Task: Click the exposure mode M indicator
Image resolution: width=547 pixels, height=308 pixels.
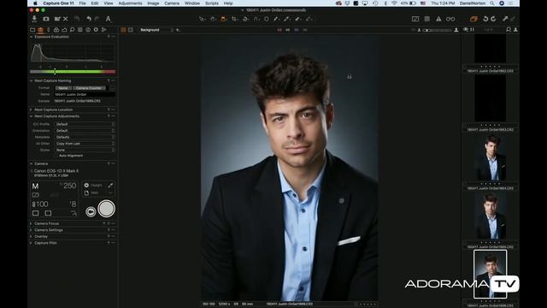Action: pos(35,187)
